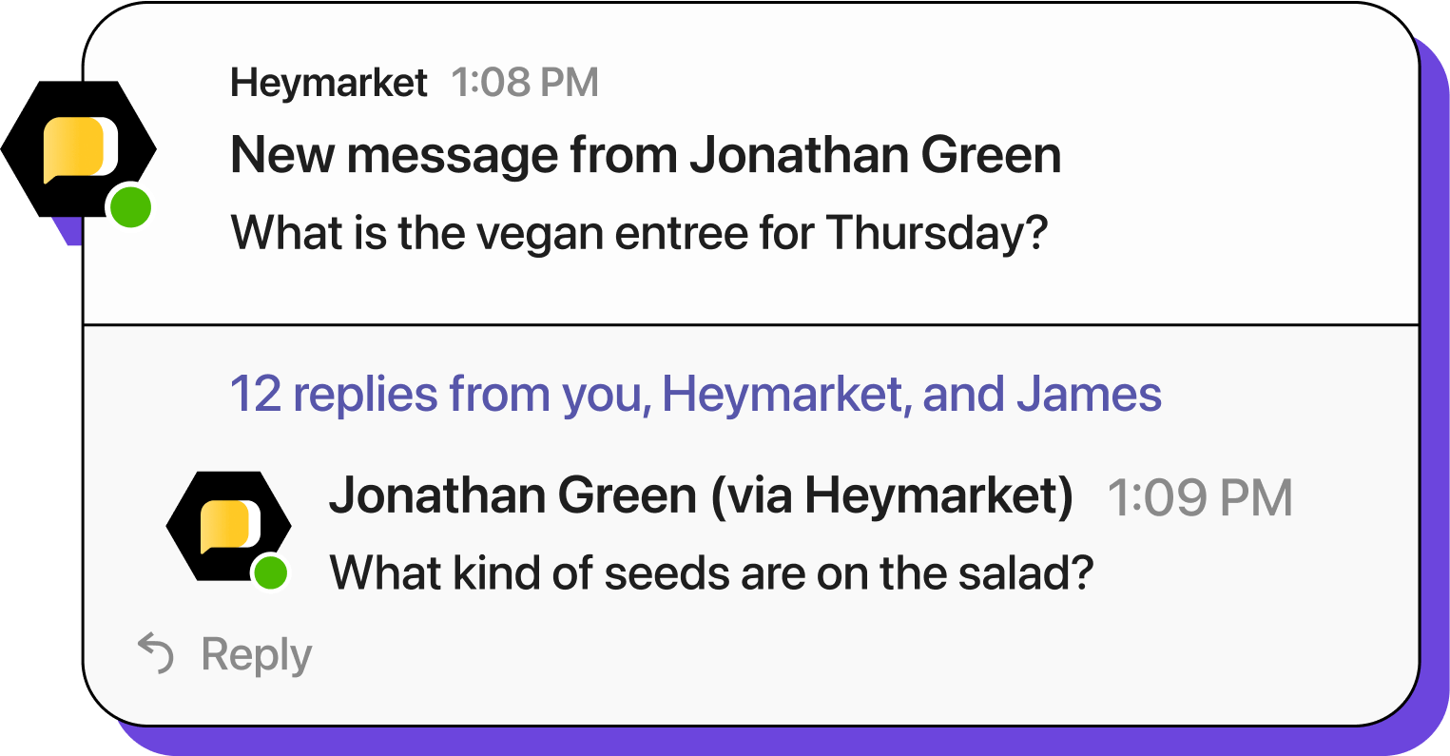This screenshot has height=756, width=1450.
Task: Click the 1:09 PM timestamp
Action: 1200,497
